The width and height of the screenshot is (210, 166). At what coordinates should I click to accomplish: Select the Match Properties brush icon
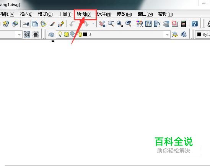[x=52, y=24]
